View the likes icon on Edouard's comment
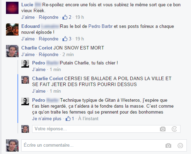191x154 pixels. coord(65,39)
